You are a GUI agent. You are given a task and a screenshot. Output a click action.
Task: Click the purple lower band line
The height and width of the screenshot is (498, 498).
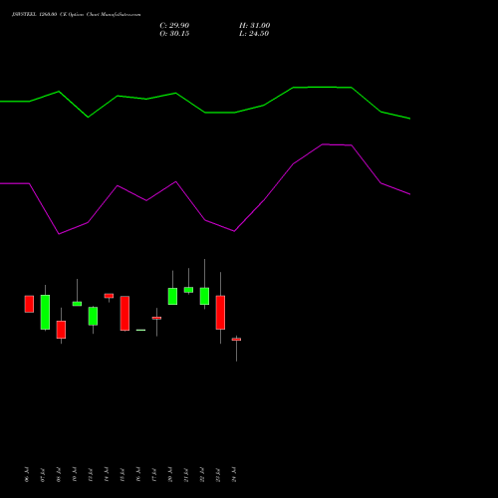point(205,220)
